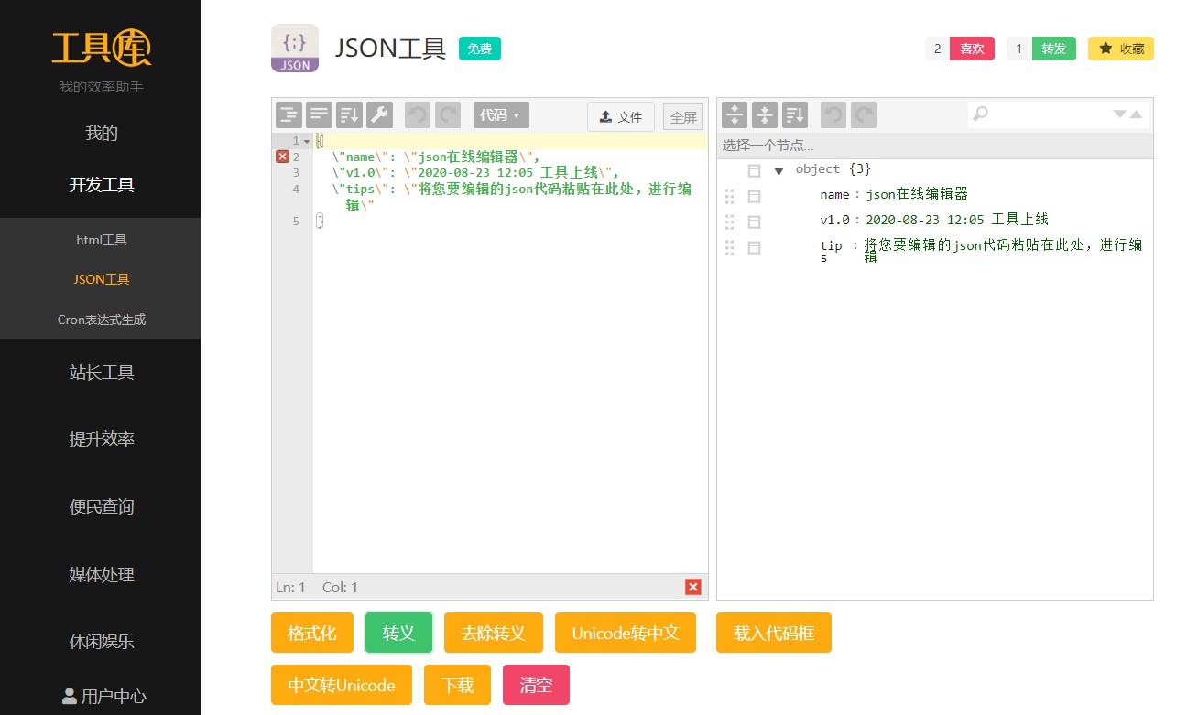The image size is (1198, 715).
Task: Open 站长工具 in the sidebar
Action: 101,373
